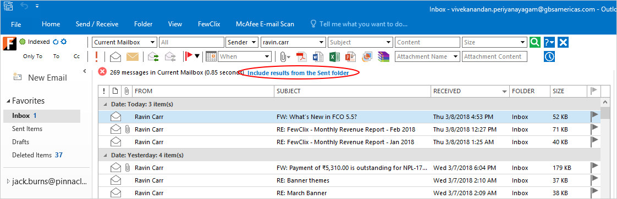Open the Sent Items folder

(27, 129)
